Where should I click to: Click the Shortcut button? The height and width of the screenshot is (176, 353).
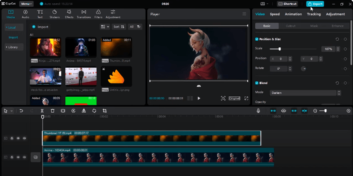pos(287,4)
